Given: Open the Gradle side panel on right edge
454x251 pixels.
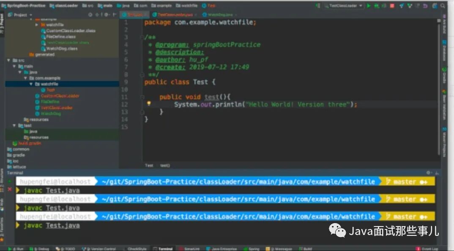Looking at the screenshot, I should point(444,76).
